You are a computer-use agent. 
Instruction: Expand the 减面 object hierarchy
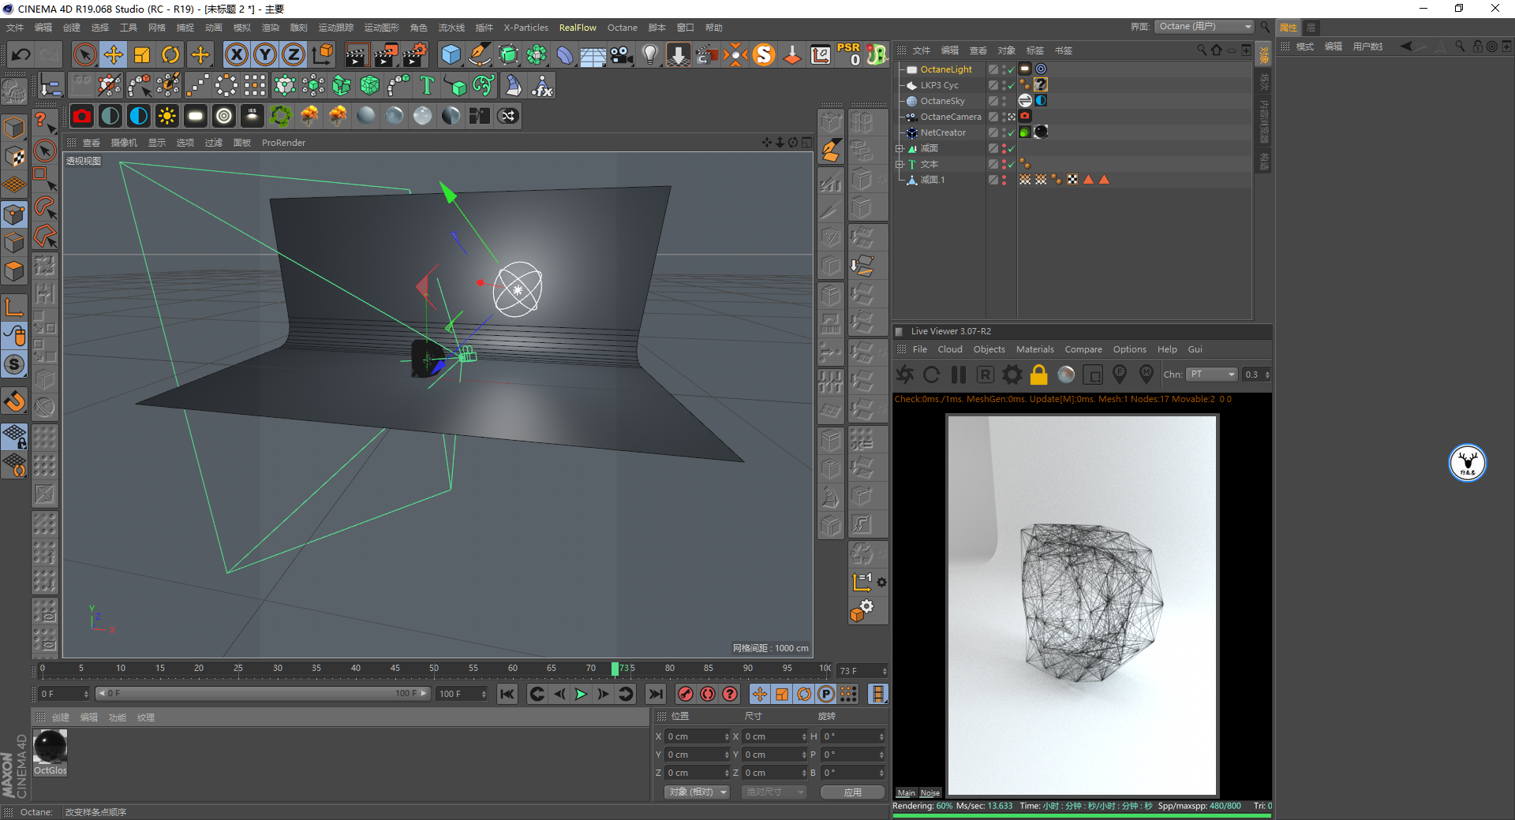pyautogui.click(x=899, y=148)
